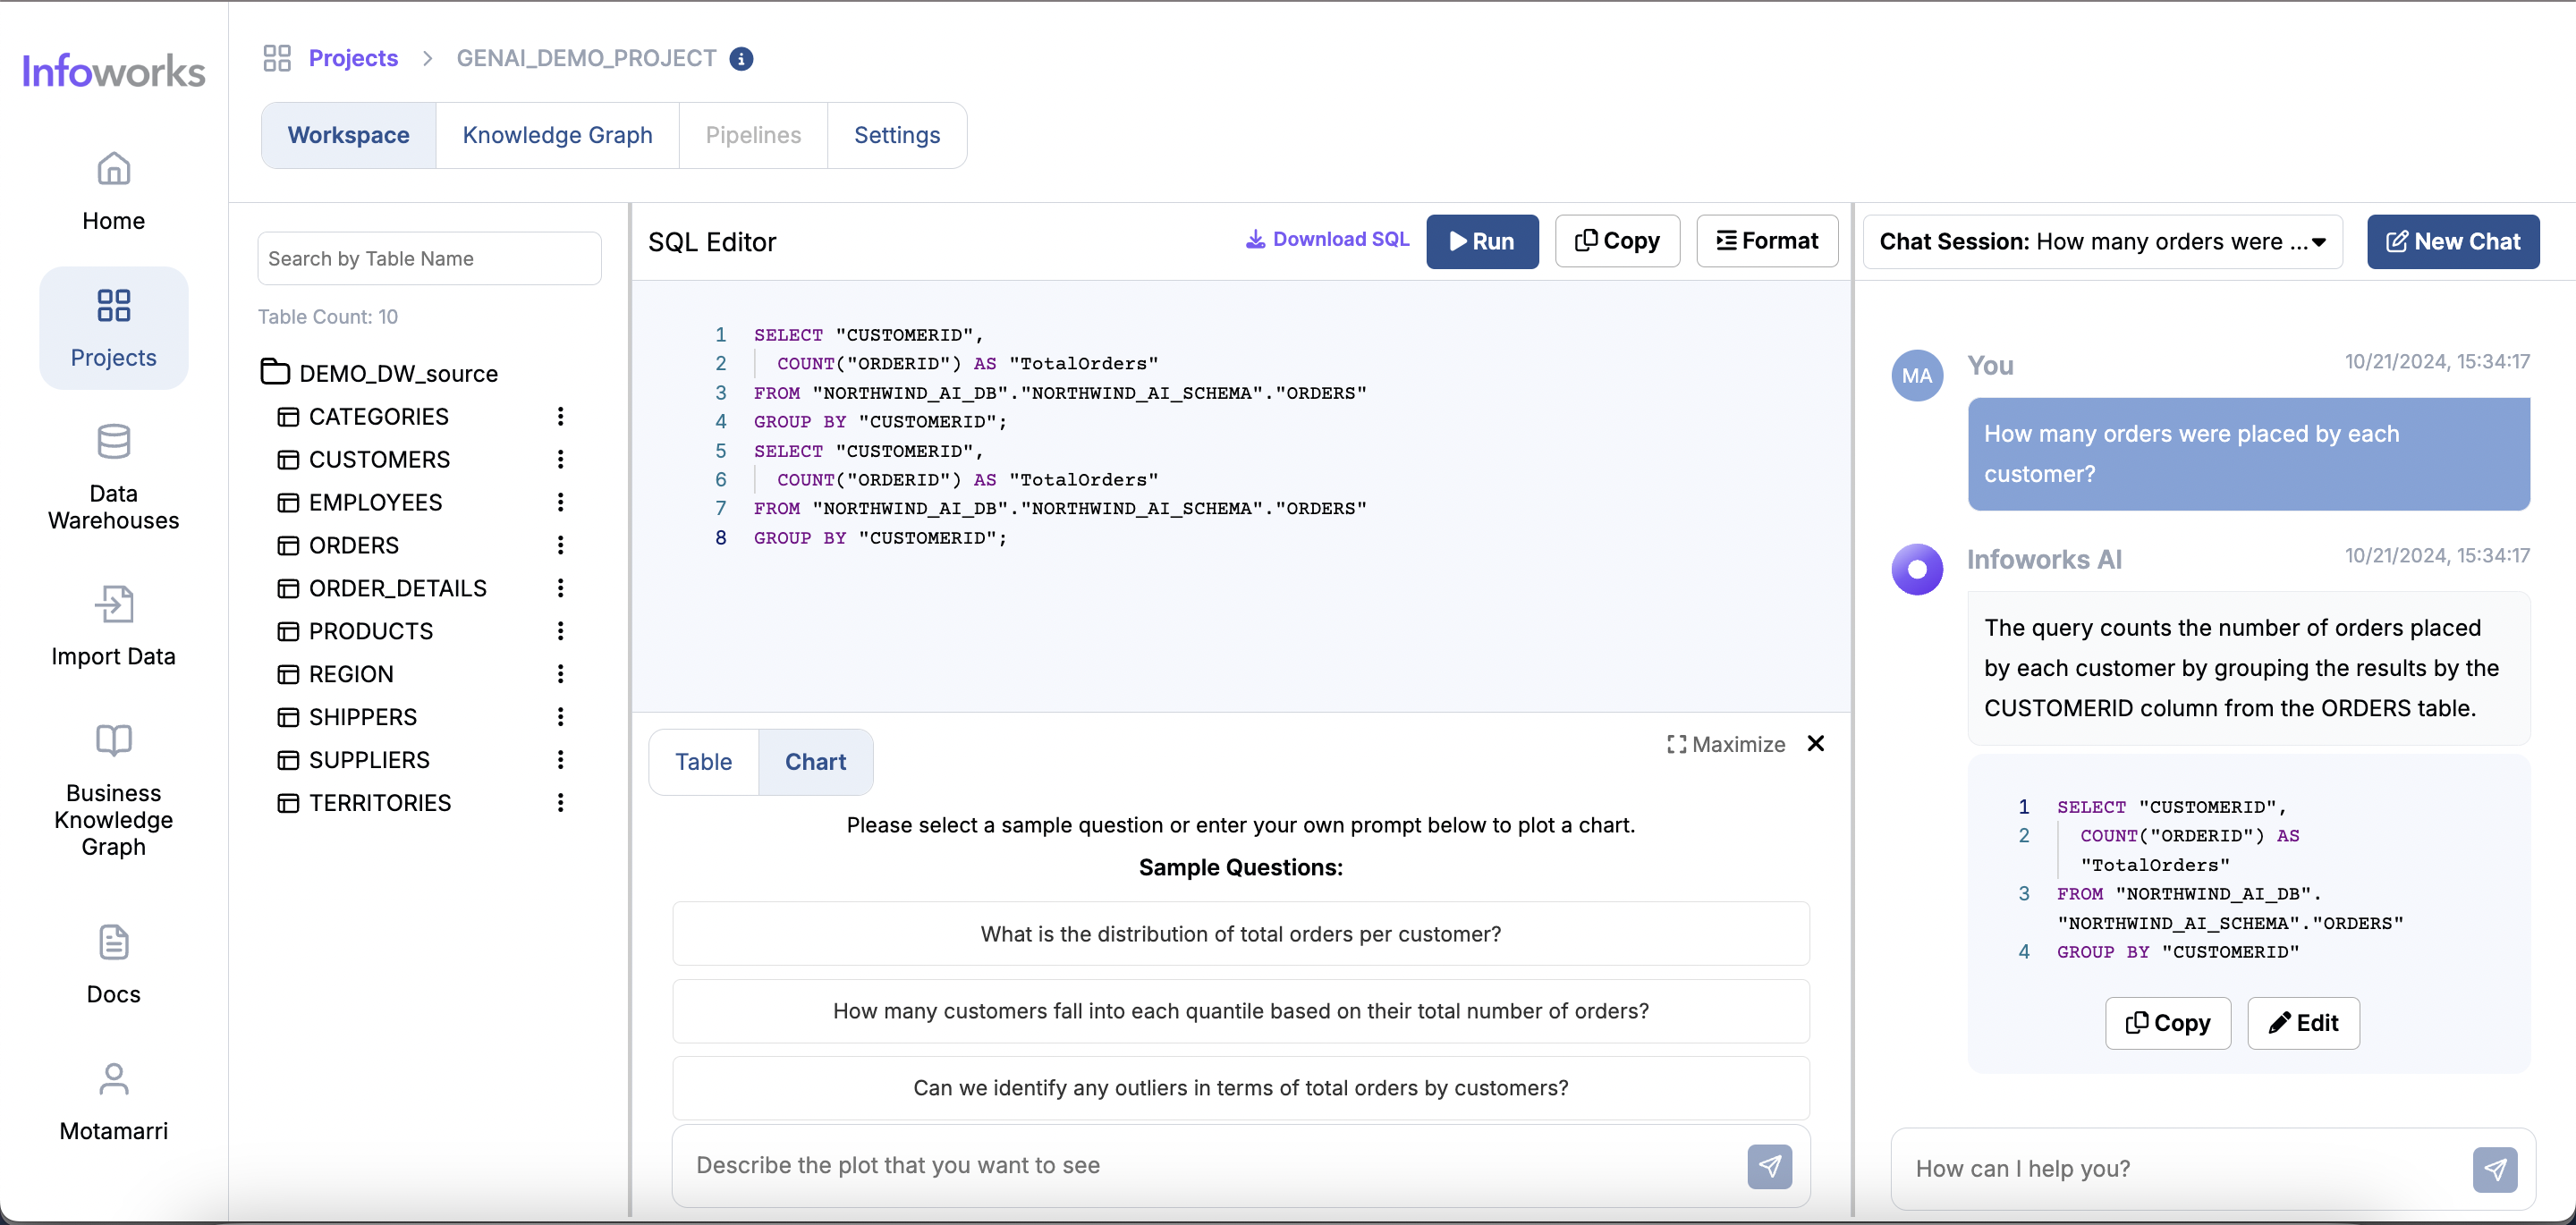Select the ORDER_DETAILS table
Viewport: 2576px width, 1225px height.
click(397, 588)
